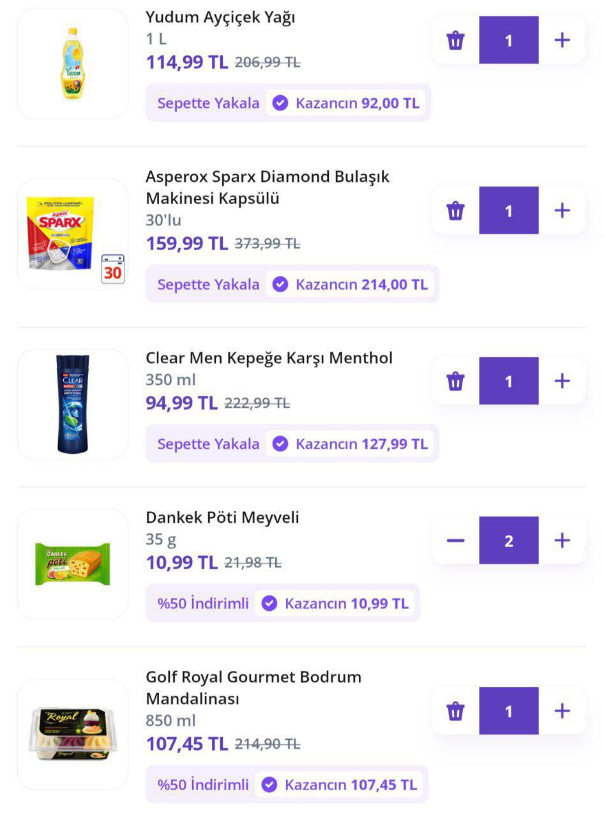Delete Golf Royal Gourmet ice cream
Screen dimensions: 604x817
pos(455,711)
